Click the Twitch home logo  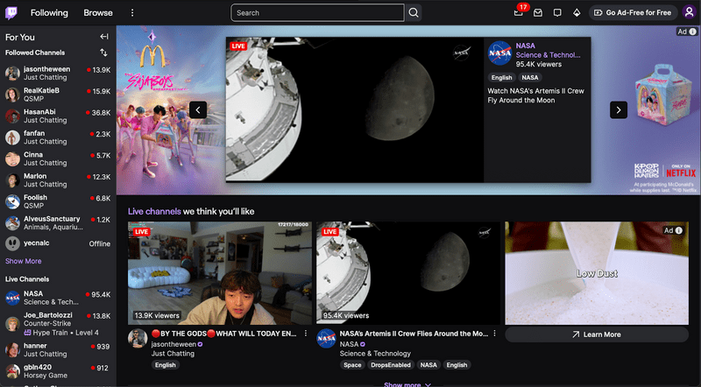click(x=11, y=12)
